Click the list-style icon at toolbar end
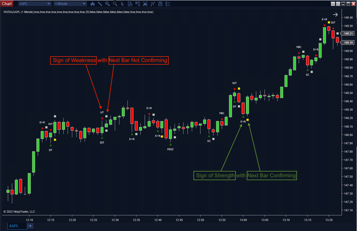The image size is (357, 231). (x=168, y=4)
